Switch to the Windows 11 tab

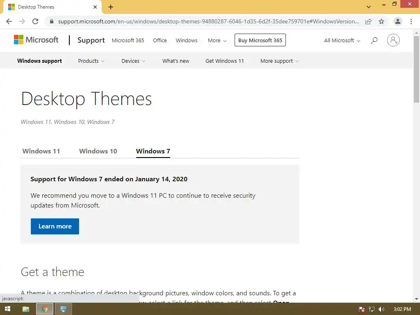point(41,151)
